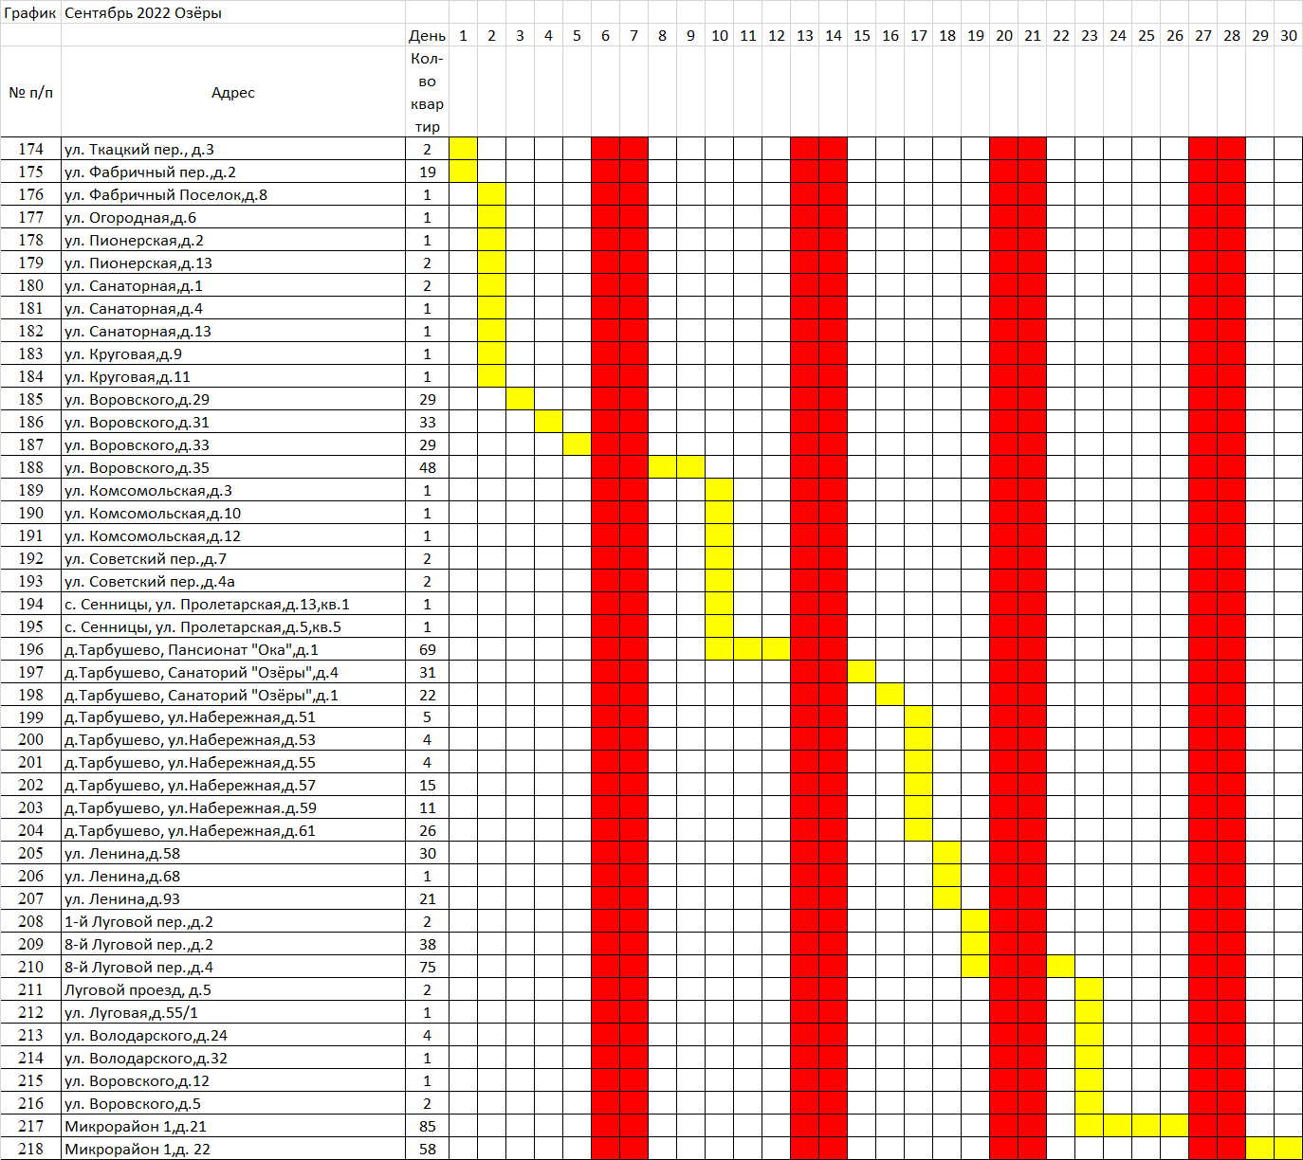Viewport: 1303px width, 1160px height.
Task: Select 'д.Тарбушево, Пансионат "Ока",д.1'
Action: pyautogui.click(x=233, y=649)
